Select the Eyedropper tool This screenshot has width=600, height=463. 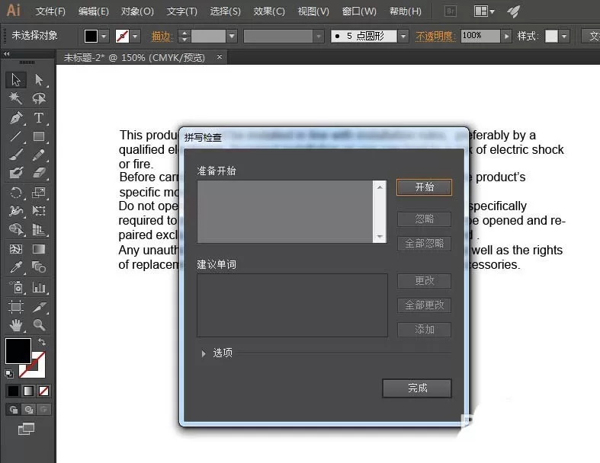(16, 267)
